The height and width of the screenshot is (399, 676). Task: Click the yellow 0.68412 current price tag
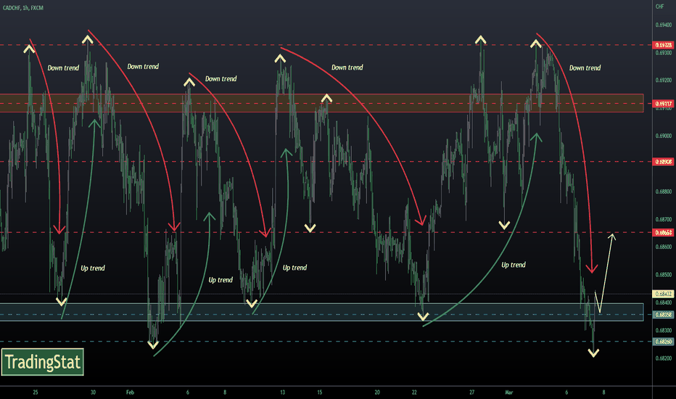pos(664,294)
